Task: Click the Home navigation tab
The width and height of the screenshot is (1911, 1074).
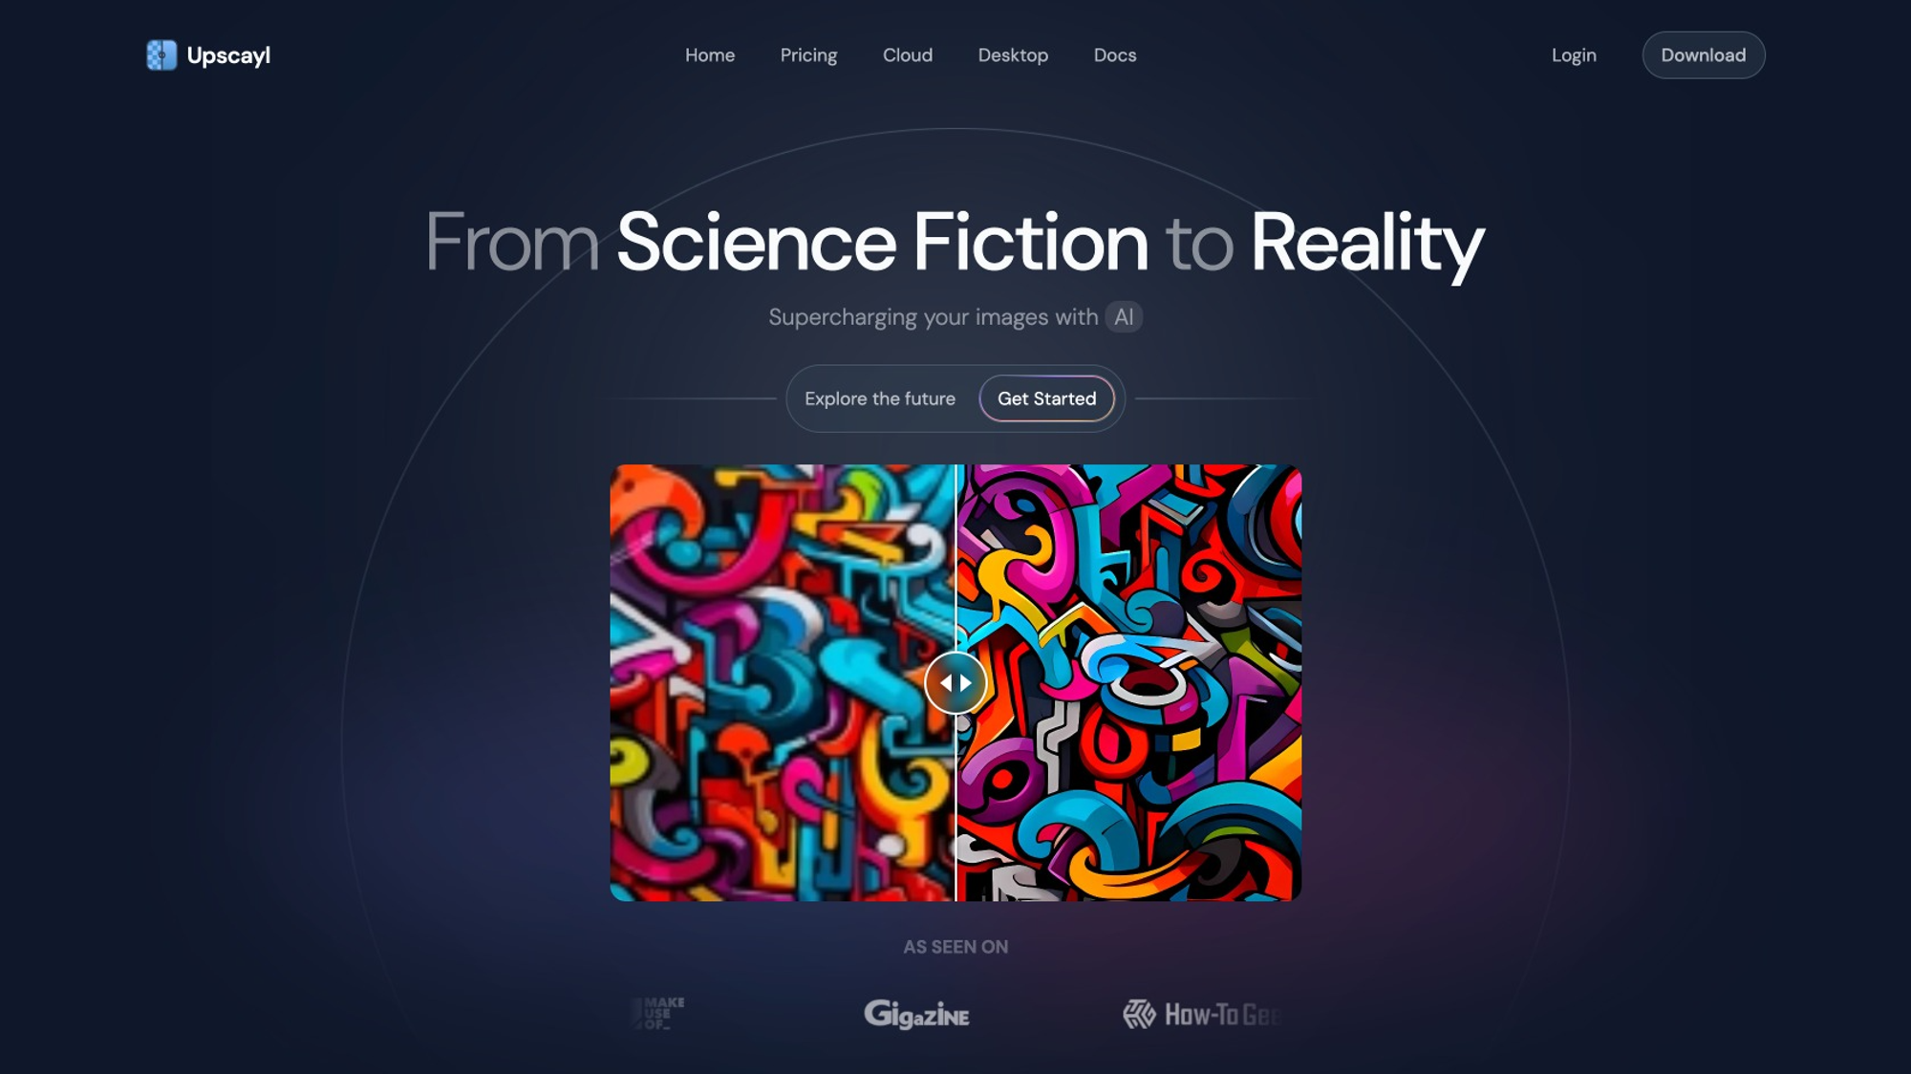Action: click(709, 55)
